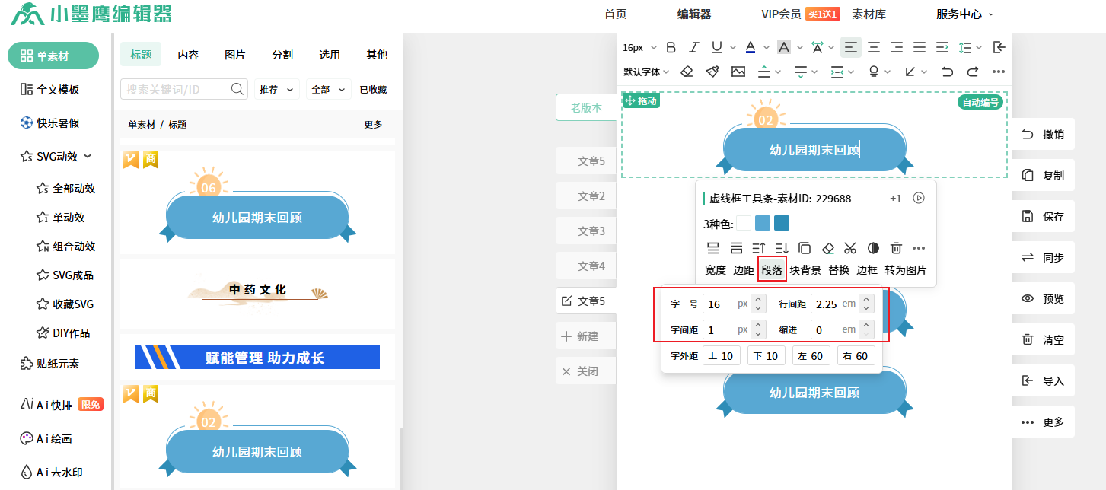Click the popup's move block up icon
This screenshot has height=490, width=1106.
759,248
